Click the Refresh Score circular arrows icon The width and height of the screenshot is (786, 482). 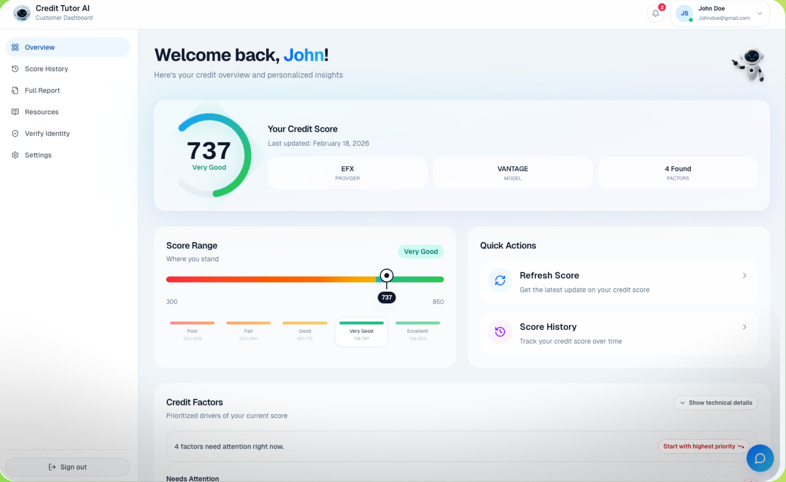click(x=500, y=280)
